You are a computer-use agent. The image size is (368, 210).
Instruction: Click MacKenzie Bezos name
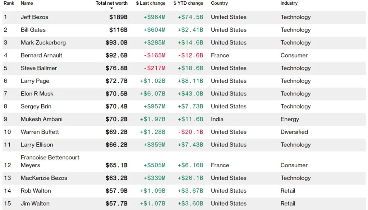coord(44,178)
